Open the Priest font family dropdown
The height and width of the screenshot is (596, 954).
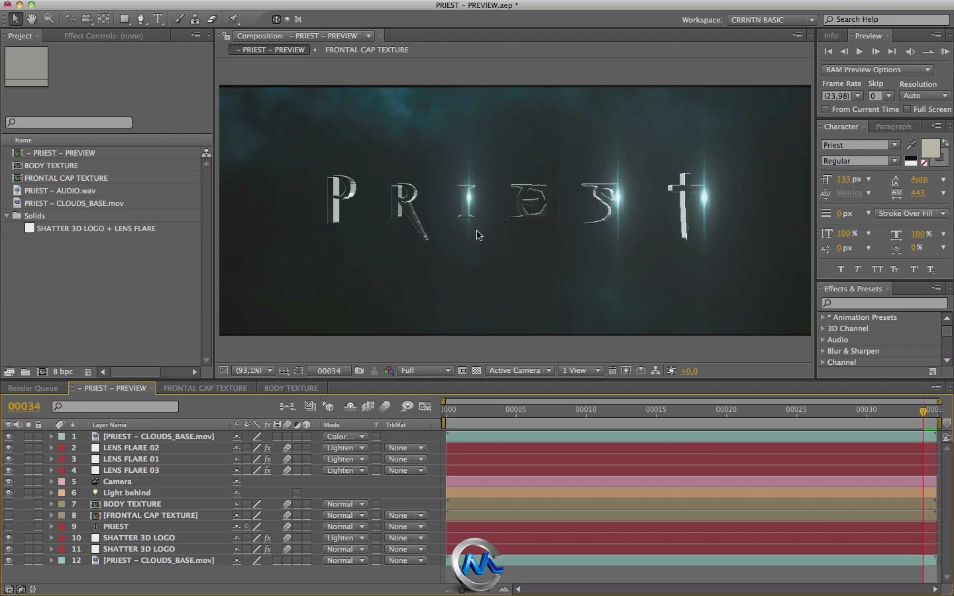click(860, 145)
